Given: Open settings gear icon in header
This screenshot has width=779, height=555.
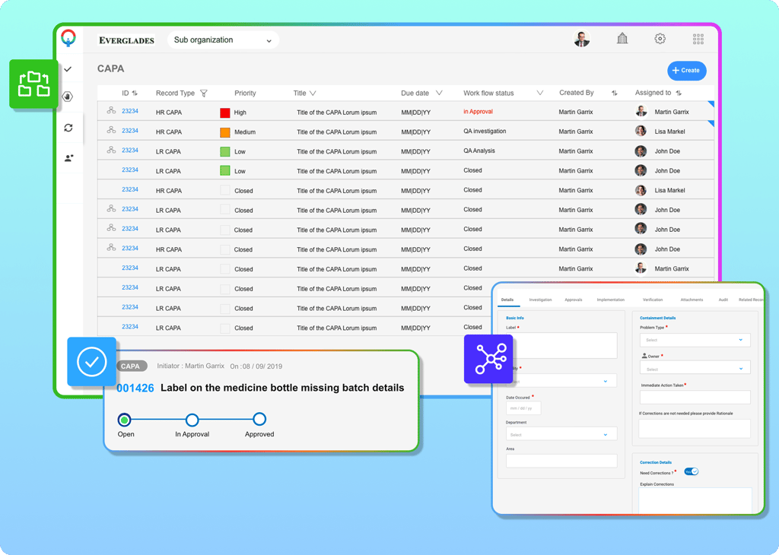Looking at the screenshot, I should pyautogui.click(x=660, y=38).
